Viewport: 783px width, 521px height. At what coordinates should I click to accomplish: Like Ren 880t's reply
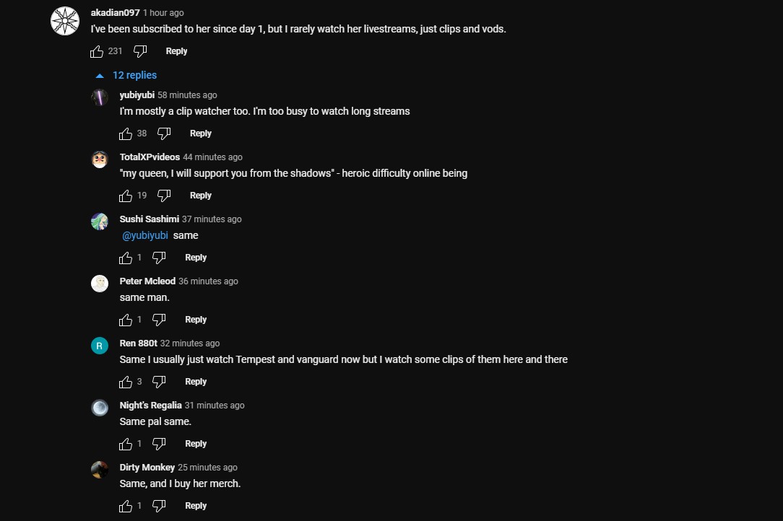coord(126,382)
